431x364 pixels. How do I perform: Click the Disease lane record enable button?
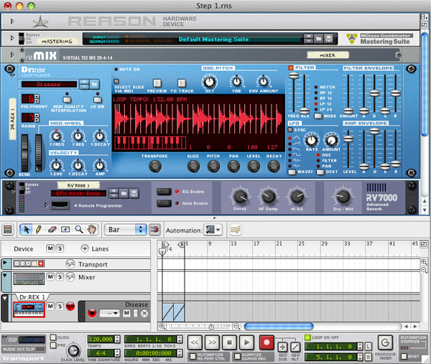(92, 313)
